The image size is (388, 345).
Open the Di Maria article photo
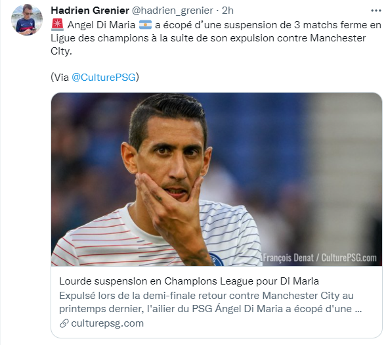click(x=217, y=179)
